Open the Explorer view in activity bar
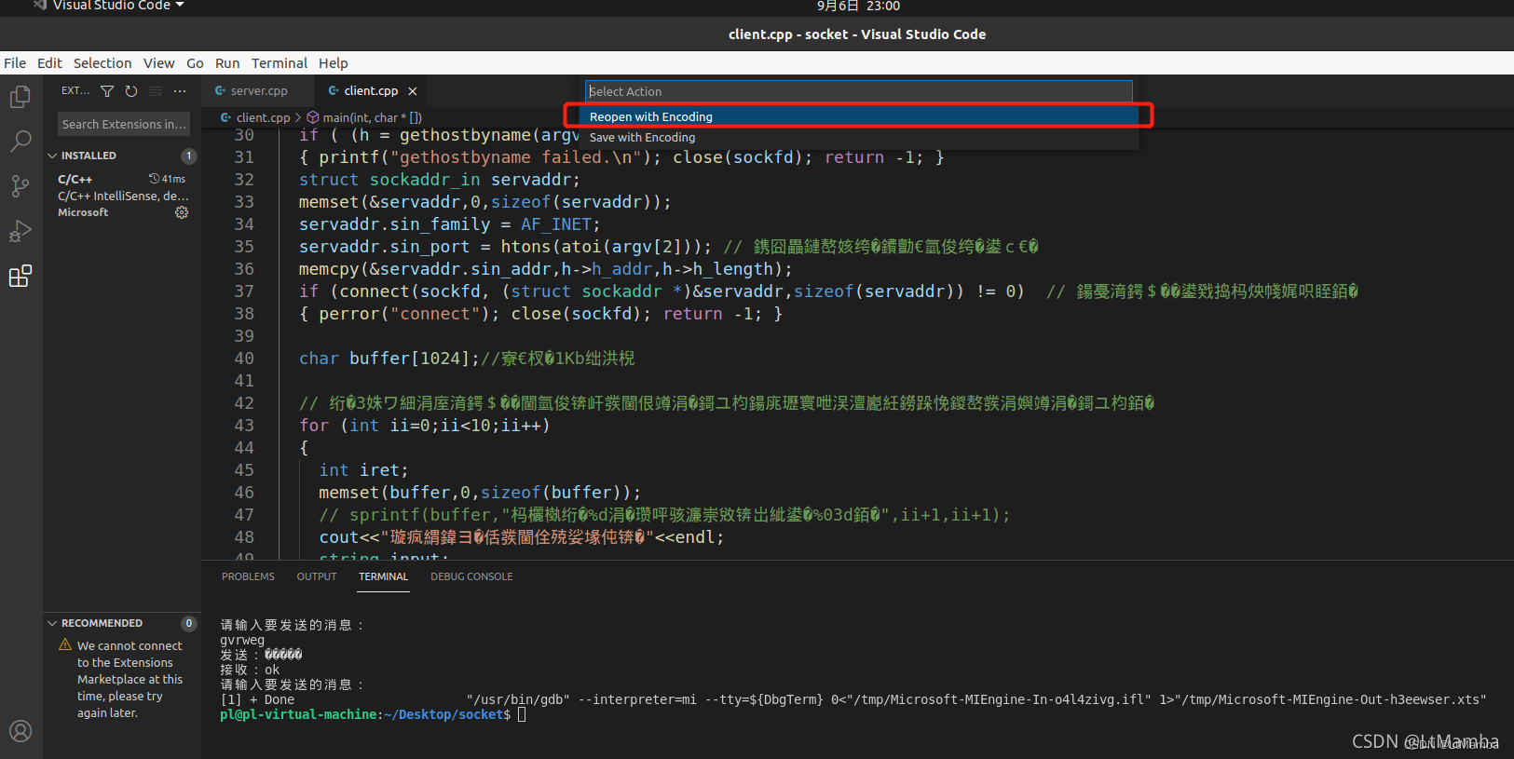This screenshot has height=759, width=1514. pyautogui.click(x=20, y=97)
